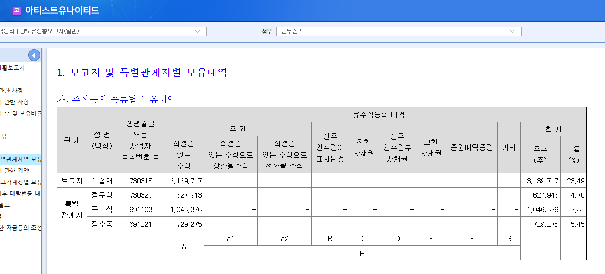Click the 첨부 label next to the dropdown

(x=267, y=31)
